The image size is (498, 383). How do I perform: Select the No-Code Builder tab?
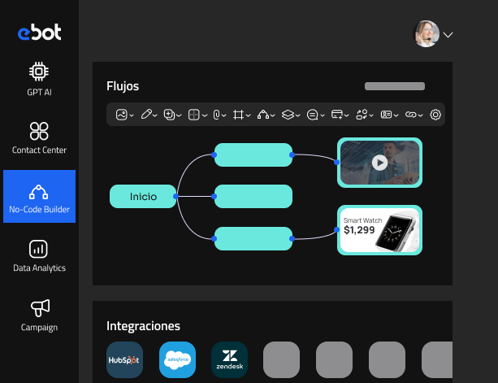(39, 197)
